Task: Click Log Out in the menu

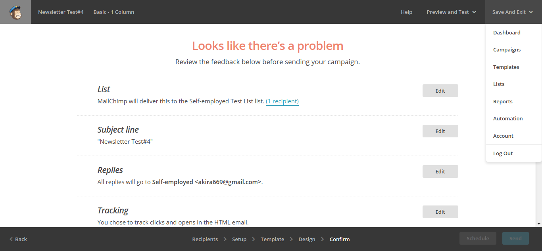Action: click(503, 154)
